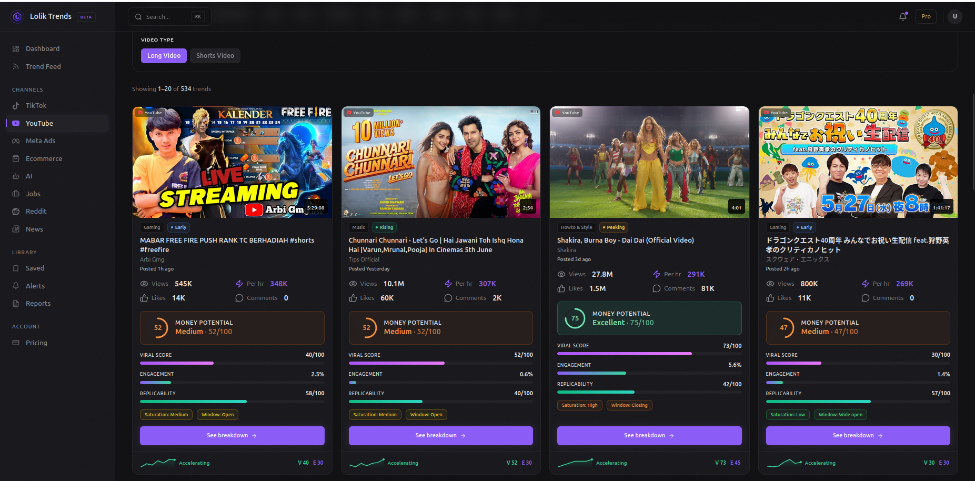The width and height of the screenshot is (975, 481).
Task: Click the Window: Wide open badge
Action: [x=840, y=415]
